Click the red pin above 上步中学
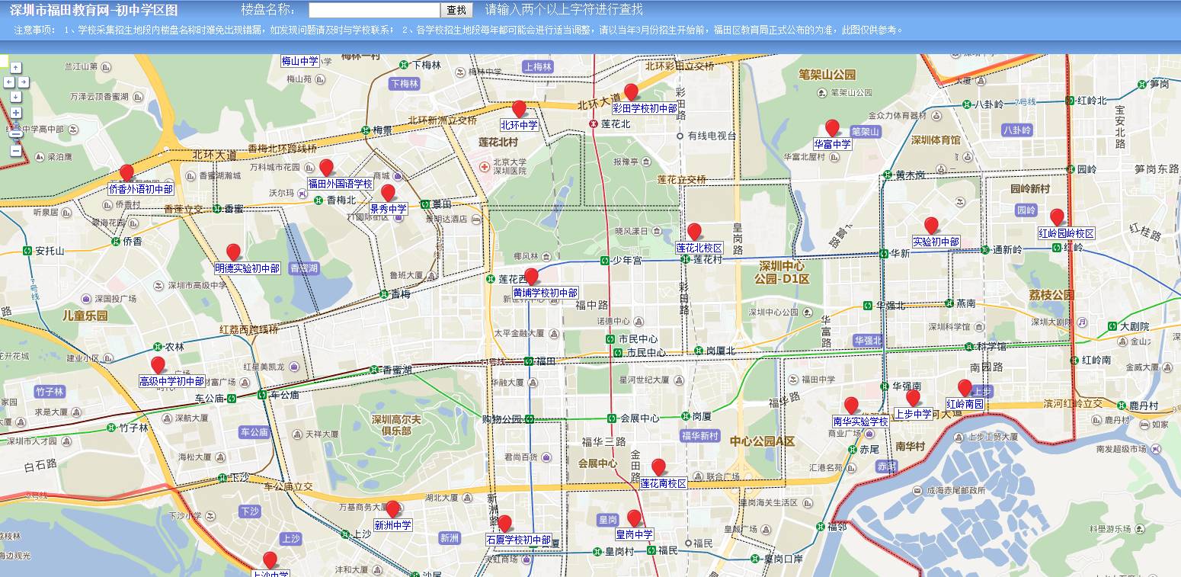The width and height of the screenshot is (1181, 577). coord(913,398)
